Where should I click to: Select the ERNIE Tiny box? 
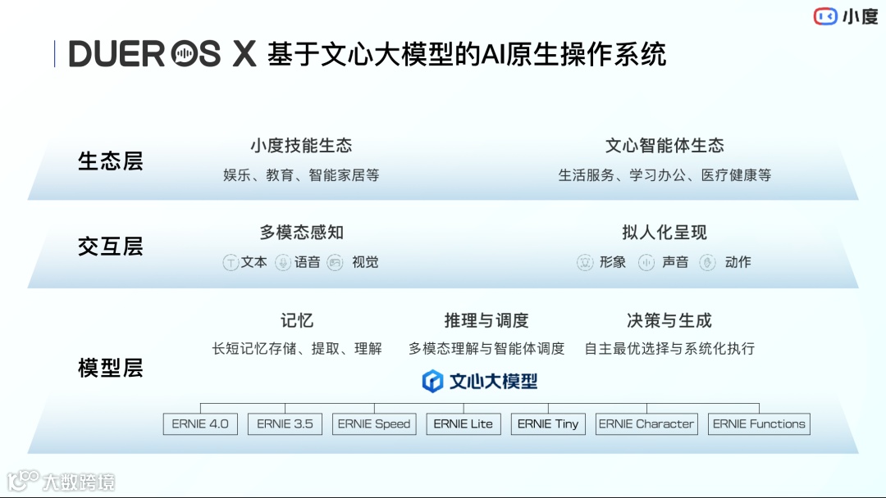[548, 424]
